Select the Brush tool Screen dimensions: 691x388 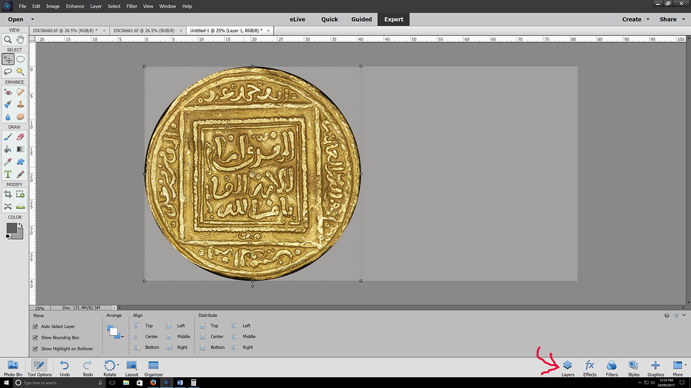pyautogui.click(x=8, y=137)
